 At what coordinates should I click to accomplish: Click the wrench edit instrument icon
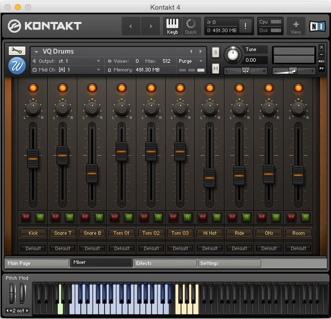17,51
